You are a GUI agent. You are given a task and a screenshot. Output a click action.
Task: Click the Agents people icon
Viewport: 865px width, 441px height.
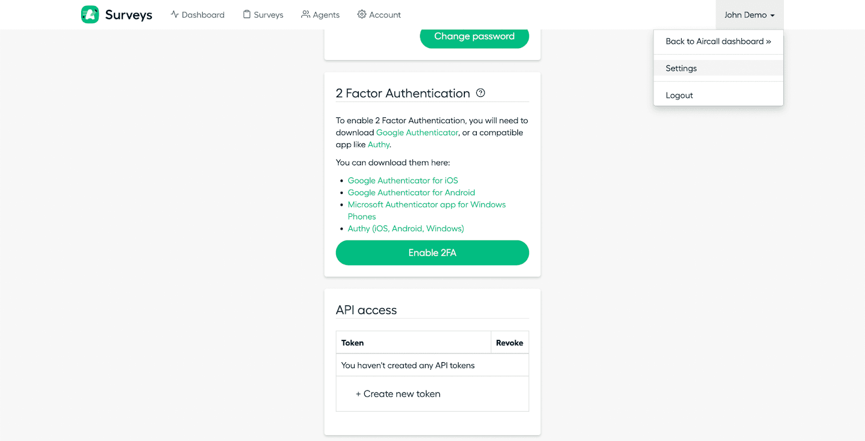pyautogui.click(x=305, y=15)
